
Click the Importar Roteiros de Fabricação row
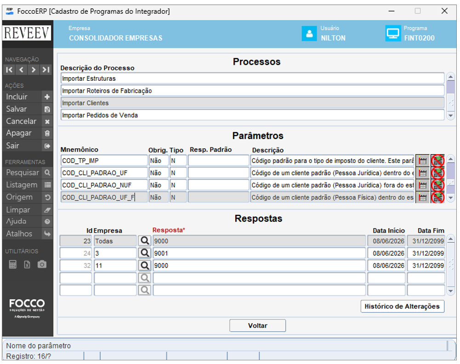[253, 91]
